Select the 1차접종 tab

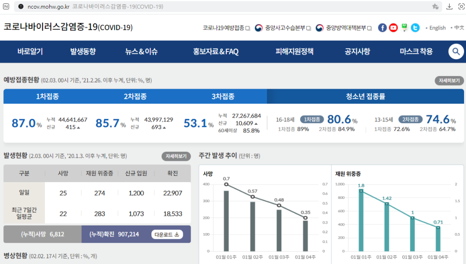[x=48, y=96]
